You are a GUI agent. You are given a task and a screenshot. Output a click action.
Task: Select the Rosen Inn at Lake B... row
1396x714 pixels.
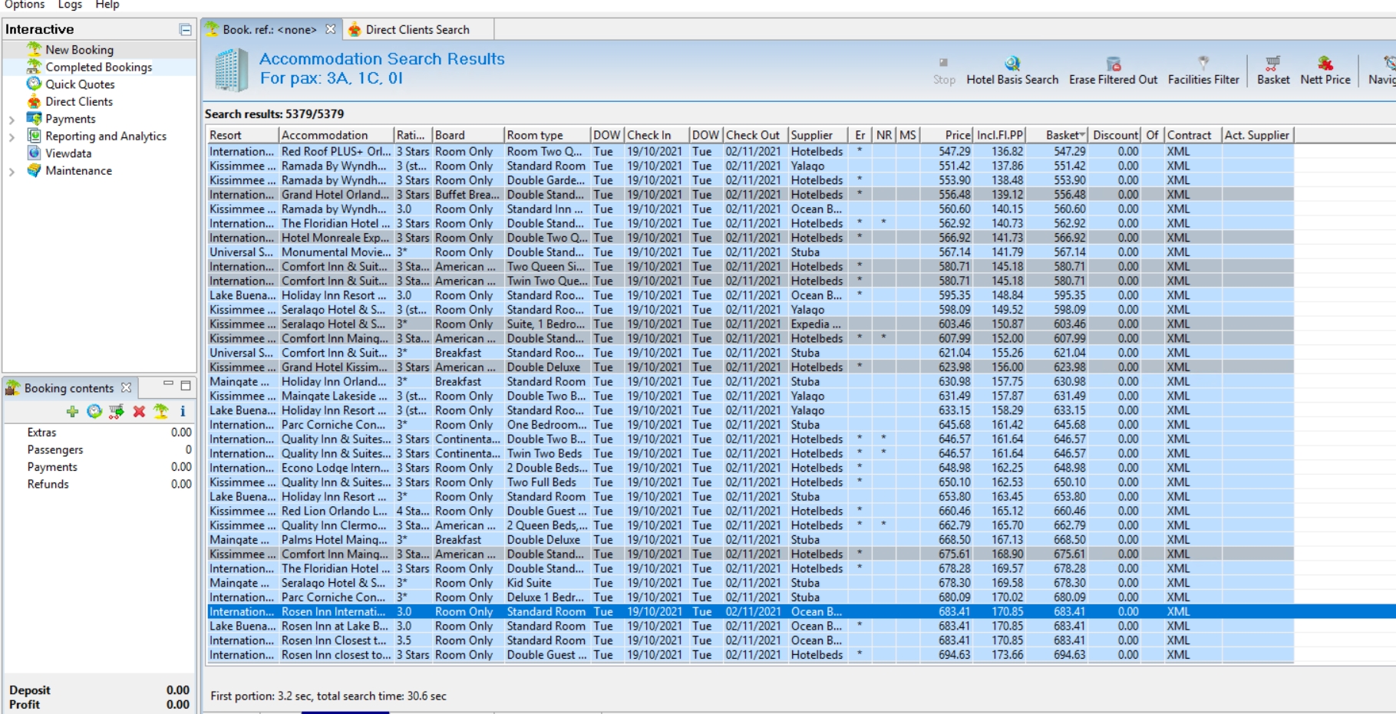[750, 626]
